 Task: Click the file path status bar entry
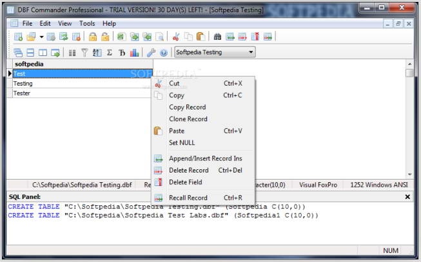coord(82,185)
